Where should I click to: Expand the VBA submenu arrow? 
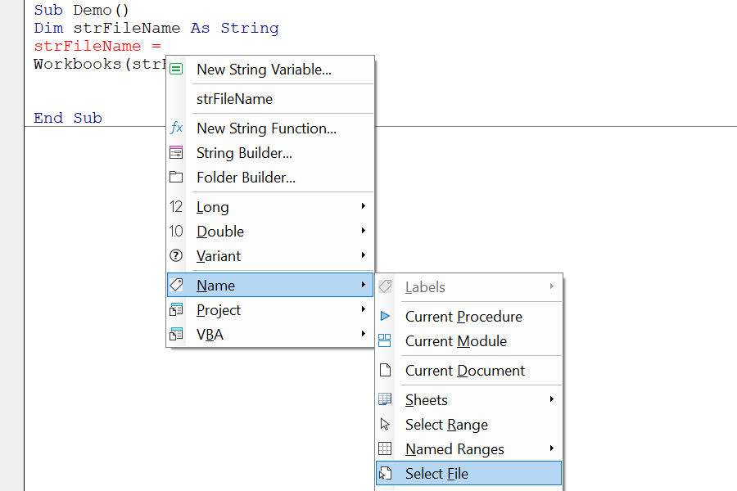pyautogui.click(x=364, y=333)
